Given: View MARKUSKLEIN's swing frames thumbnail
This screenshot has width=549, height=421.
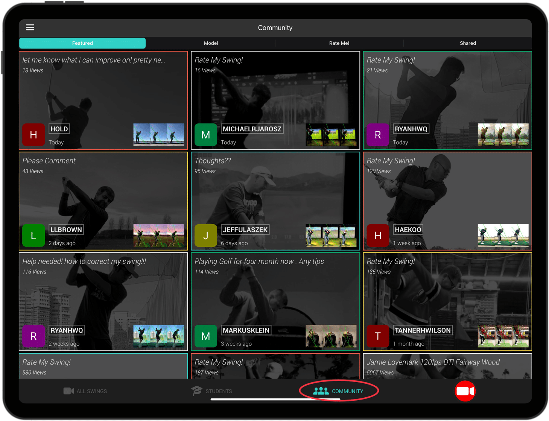Looking at the screenshot, I should 331,336.
